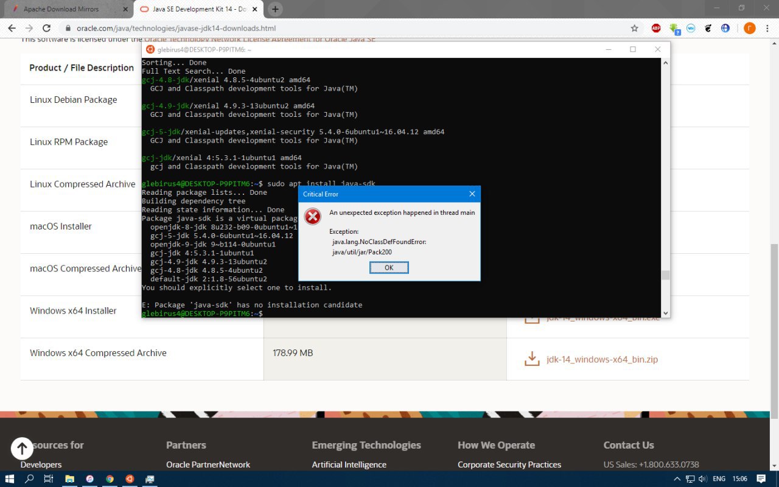
Task: Open iTunes from the taskbar
Action: (89, 478)
